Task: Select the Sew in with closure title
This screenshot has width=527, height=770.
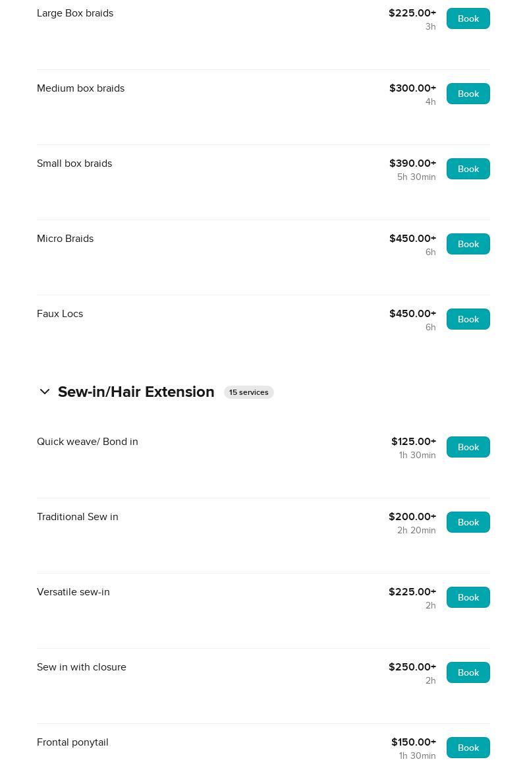Action: (x=82, y=667)
